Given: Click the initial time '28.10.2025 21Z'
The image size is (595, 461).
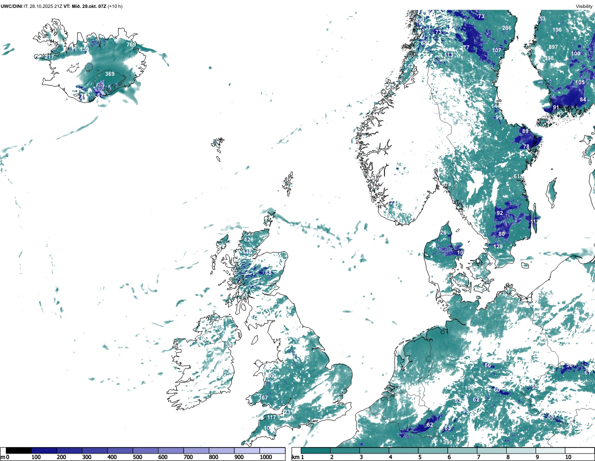Looking at the screenshot, I should click(x=46, y=7).
